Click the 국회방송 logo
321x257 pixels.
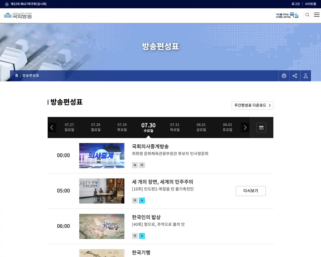coord(18,16)
